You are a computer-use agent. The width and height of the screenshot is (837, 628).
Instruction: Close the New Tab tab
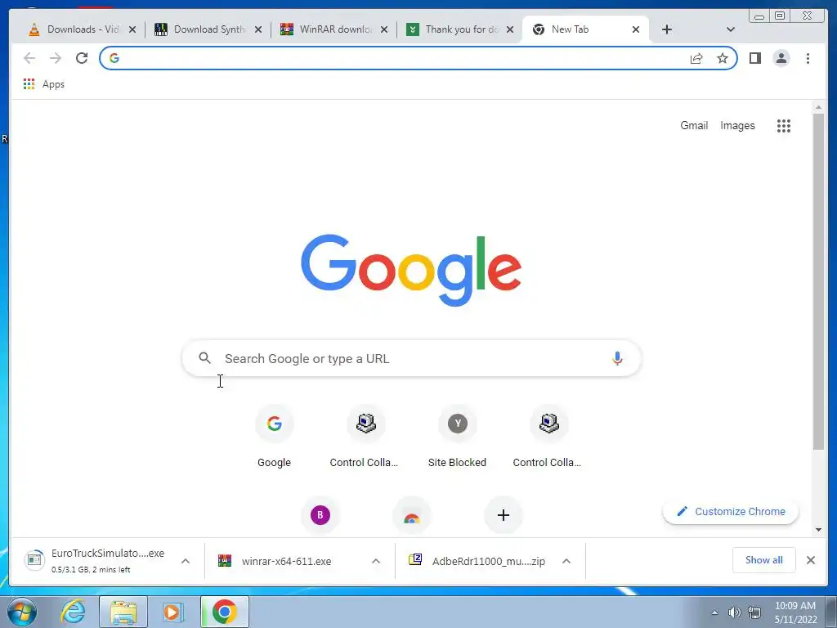tap(636, 29)
